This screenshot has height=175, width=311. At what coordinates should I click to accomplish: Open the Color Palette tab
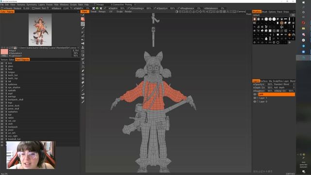pyautogui.click(x=7, y=12)
